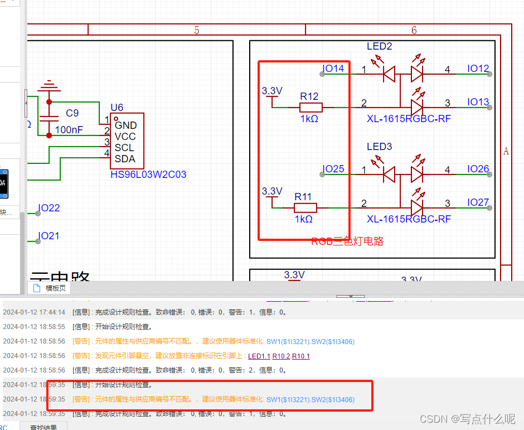Select the U6 HS96L03W2C03 chip symbol body
524x430 pixels.
[127, 141]
